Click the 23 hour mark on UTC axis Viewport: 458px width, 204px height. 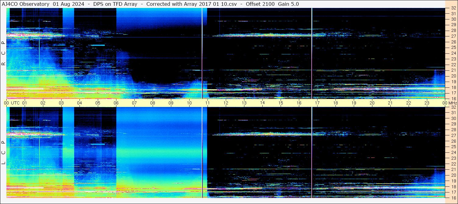tap(427, 103)
